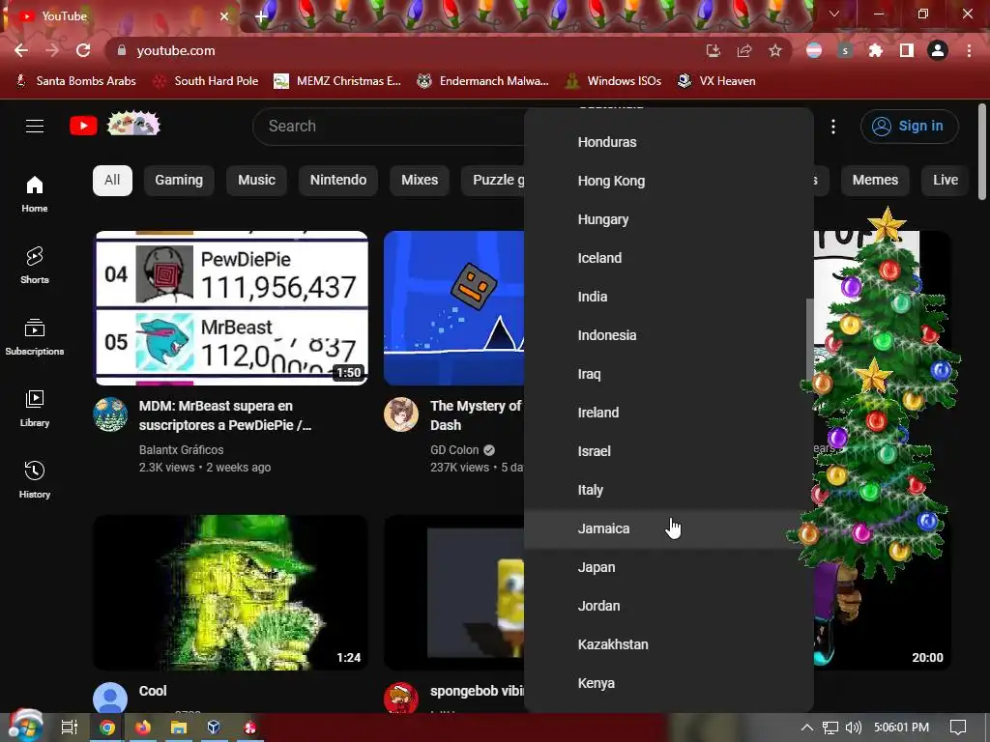Choose Iceland in the location list
The height and width of the screenshot is (742, 990).
(669, 258)
